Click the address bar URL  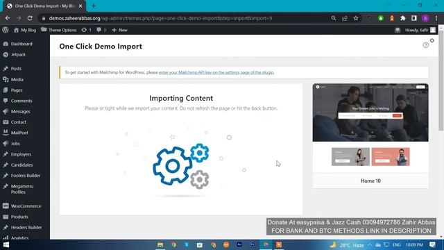tap(160, 18)
